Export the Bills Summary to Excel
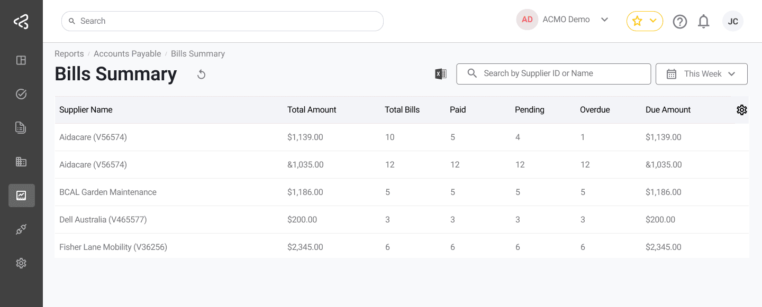 coord(440,73)
